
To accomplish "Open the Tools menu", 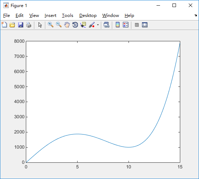I will click(x=68, y=16).
